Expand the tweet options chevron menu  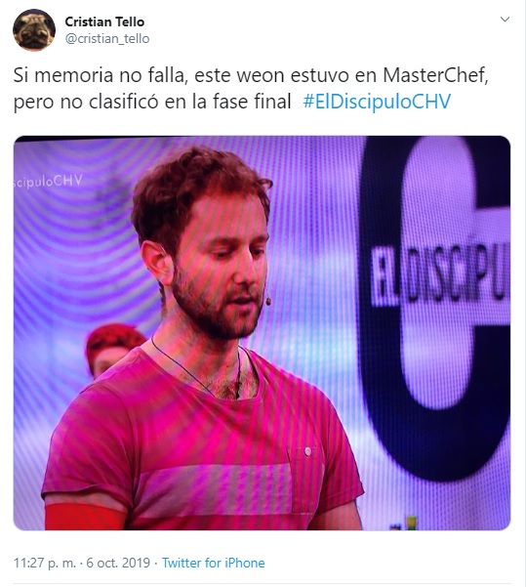pos(506,20)
